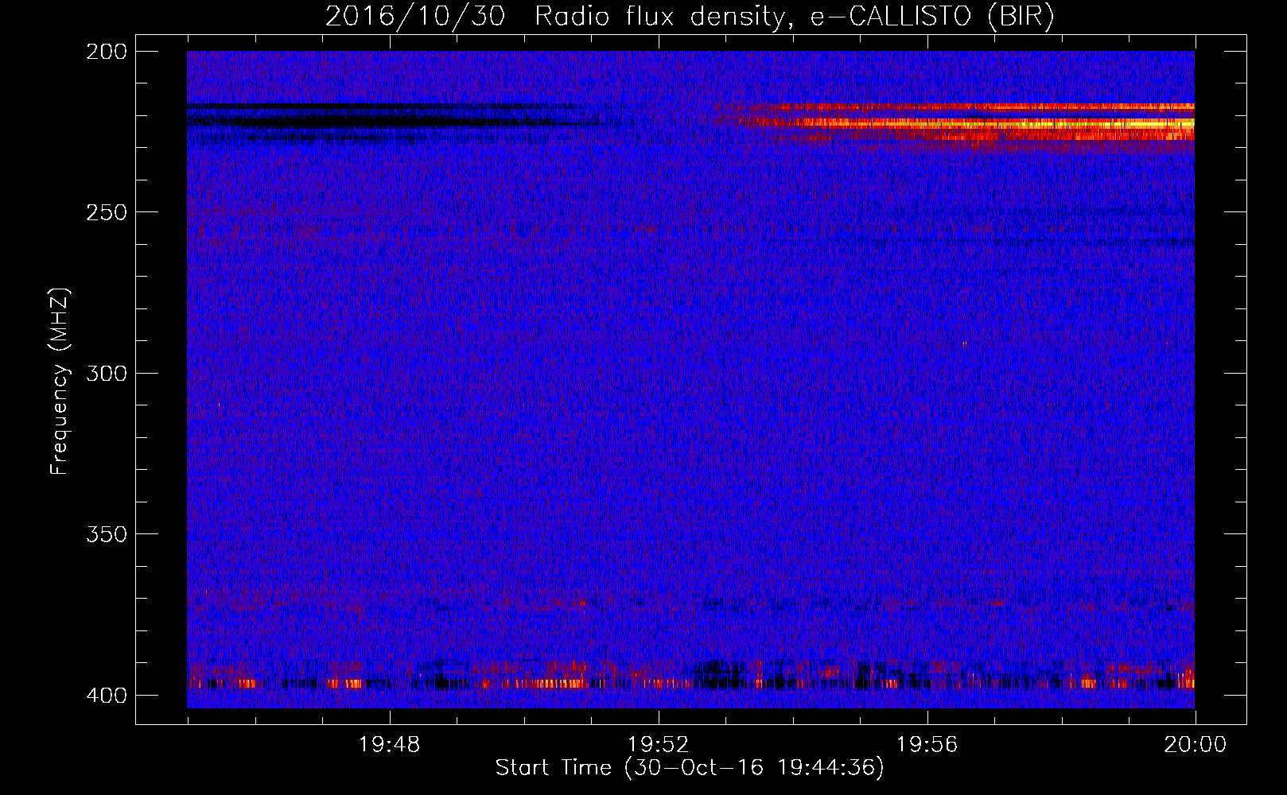1287x795 pixels.
Task: Click the 19:52 time tick label
Action: [659, 745]
